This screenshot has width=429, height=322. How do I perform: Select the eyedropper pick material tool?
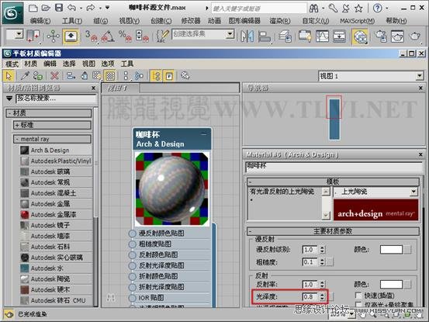[x=25, y=76]
